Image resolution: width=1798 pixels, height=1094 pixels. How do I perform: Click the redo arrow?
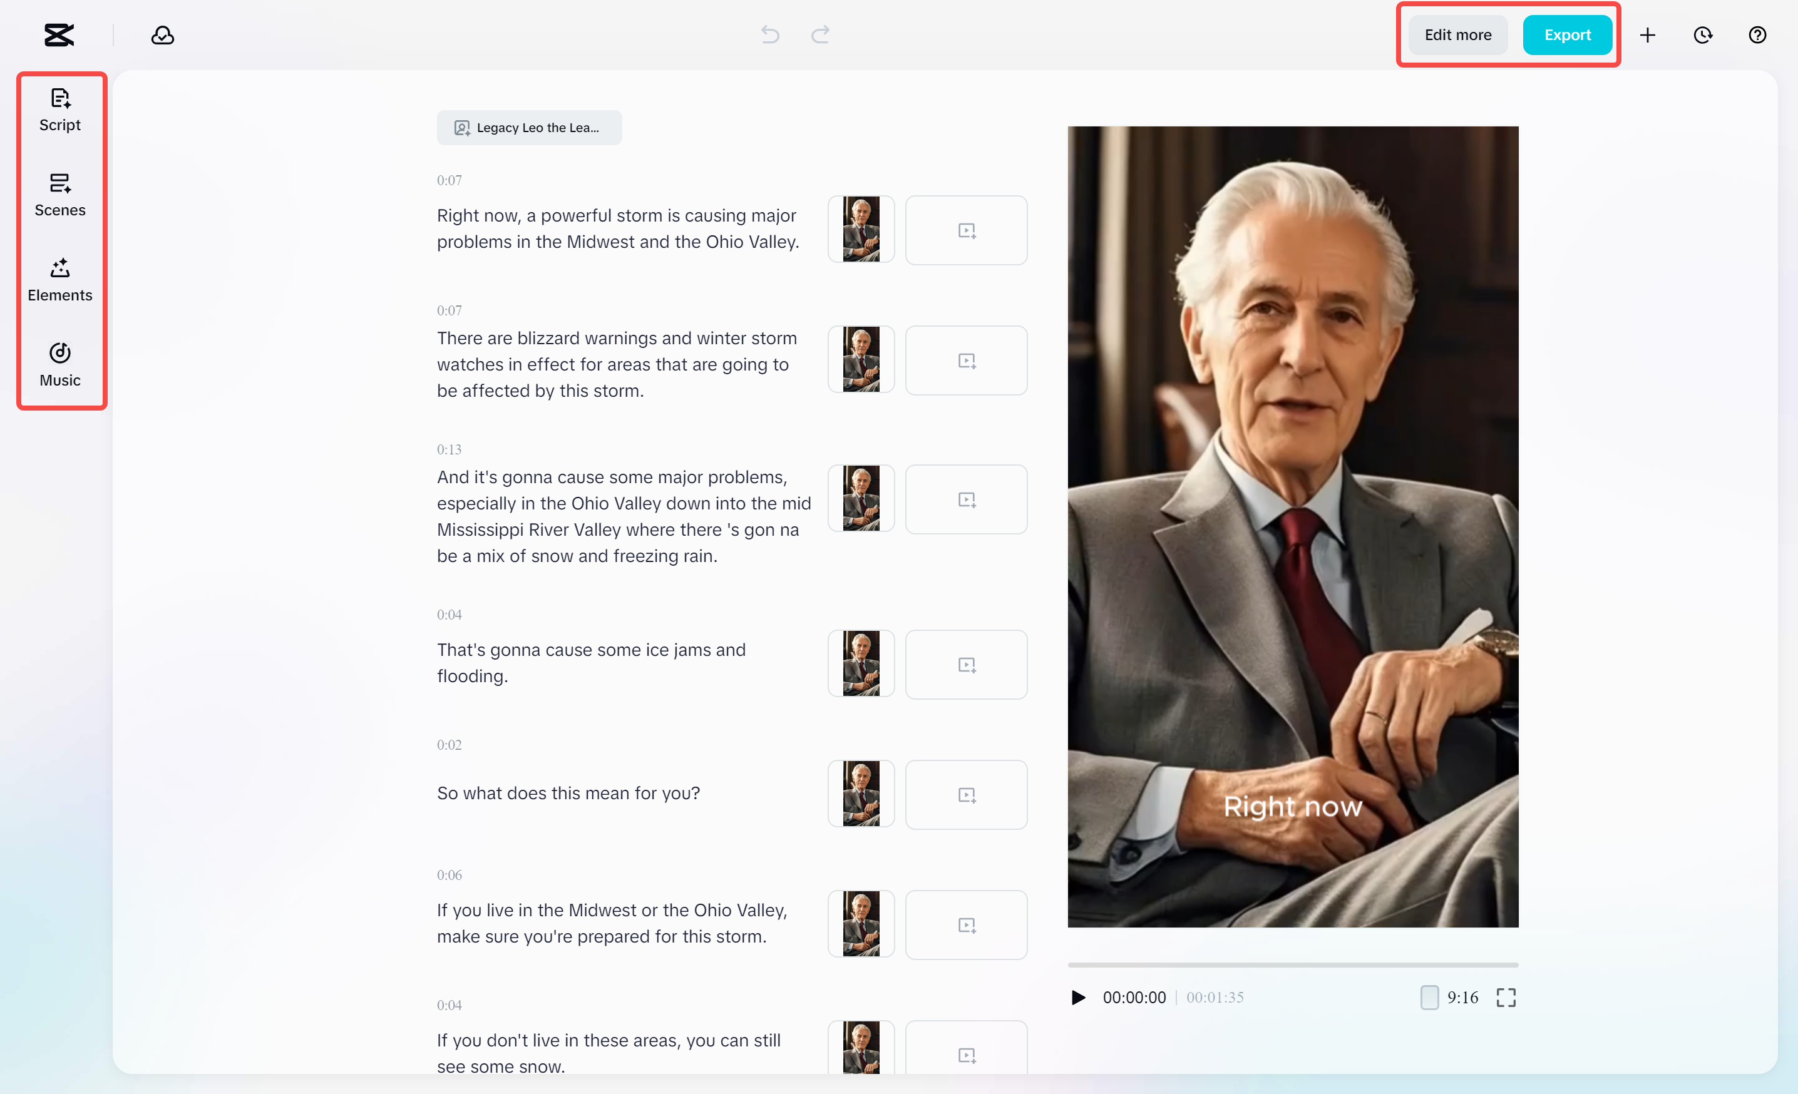820,34
